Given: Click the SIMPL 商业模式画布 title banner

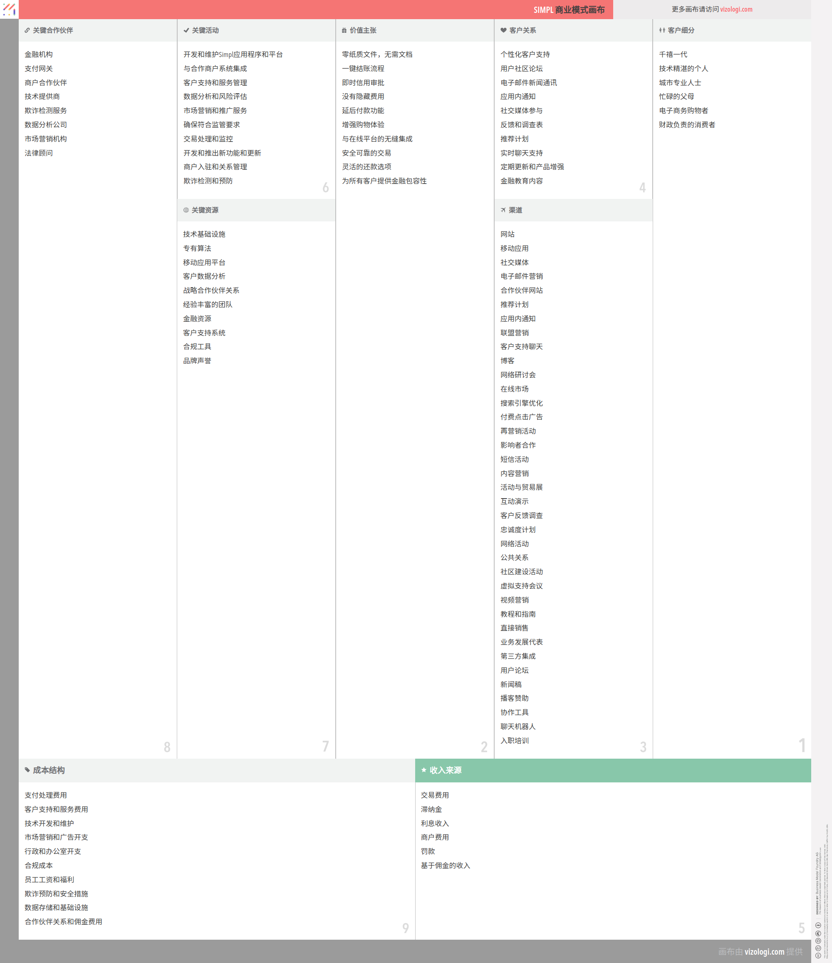Looking at the screenshot, I should (569, 10).
